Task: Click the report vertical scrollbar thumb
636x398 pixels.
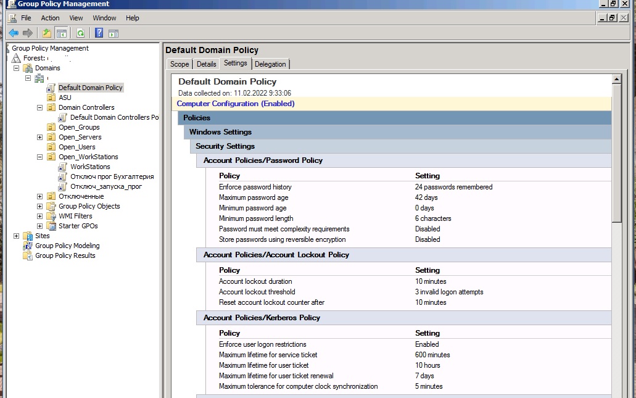Action: click(x=616, y=153)
